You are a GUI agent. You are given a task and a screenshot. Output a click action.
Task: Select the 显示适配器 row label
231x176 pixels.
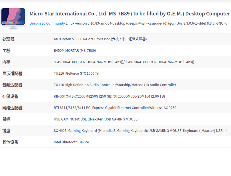(x=12, y=74)
